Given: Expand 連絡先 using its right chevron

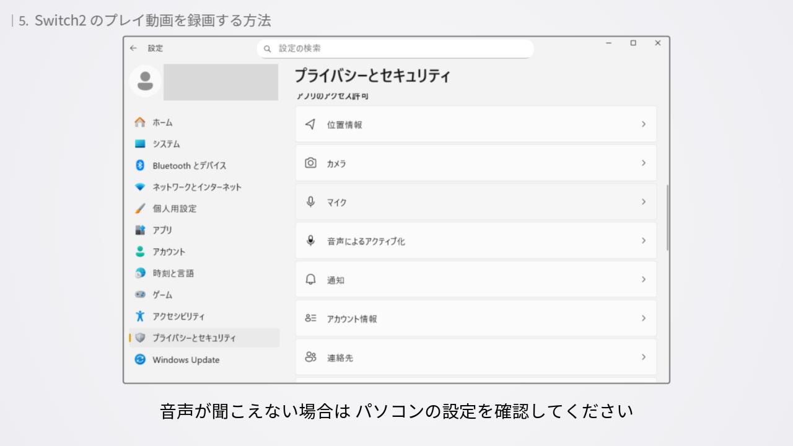Looking at the screenshot, I should pyautogui.click(x=644, y=357).
